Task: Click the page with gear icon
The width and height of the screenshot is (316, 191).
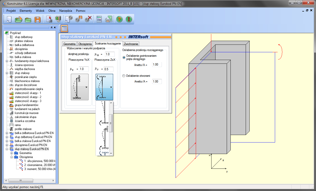Action: [69, 19]
